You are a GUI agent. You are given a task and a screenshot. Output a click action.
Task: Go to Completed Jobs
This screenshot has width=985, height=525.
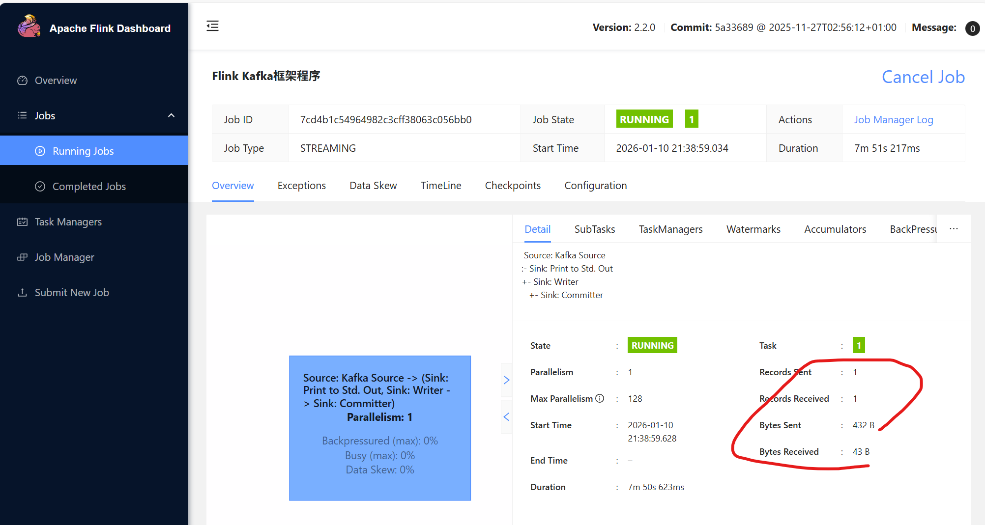click(94, 187)
